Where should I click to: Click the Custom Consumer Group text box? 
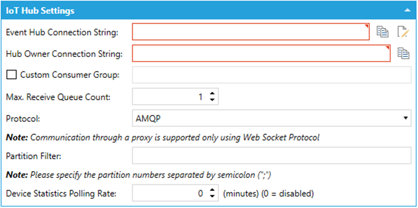click(x=272, y=75)
